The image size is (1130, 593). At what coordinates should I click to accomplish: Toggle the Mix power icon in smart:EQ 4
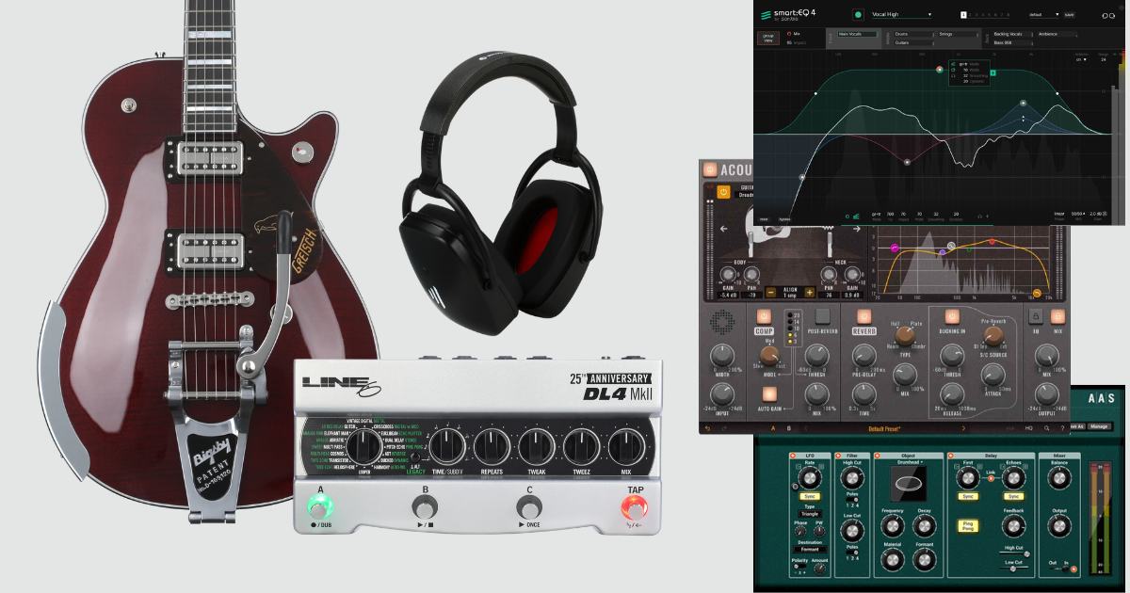click(x=789, y=34)
